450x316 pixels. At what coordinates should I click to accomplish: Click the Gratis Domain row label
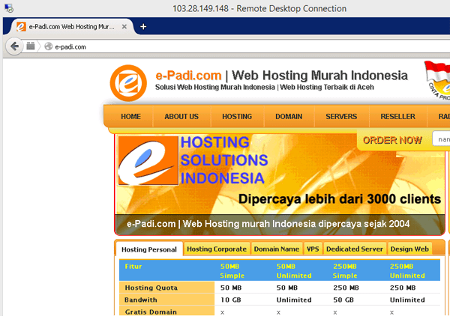[x=151, y=312]
